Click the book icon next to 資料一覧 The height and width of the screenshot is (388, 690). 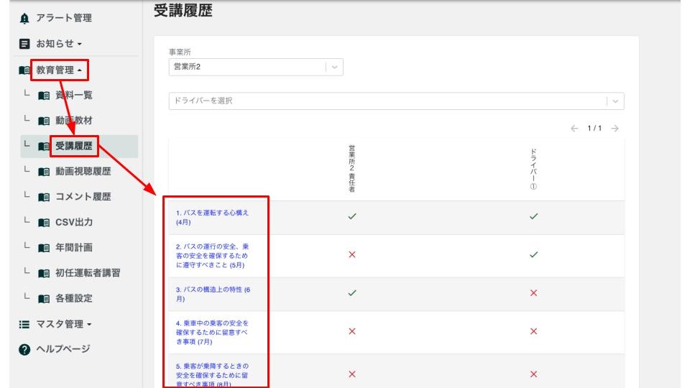[43, 96]
